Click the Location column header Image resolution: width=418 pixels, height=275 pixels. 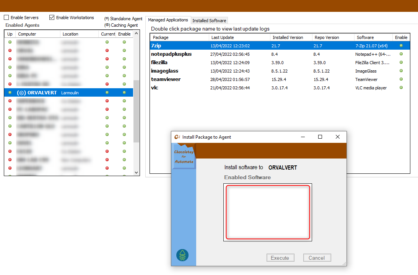coord(80,34)
